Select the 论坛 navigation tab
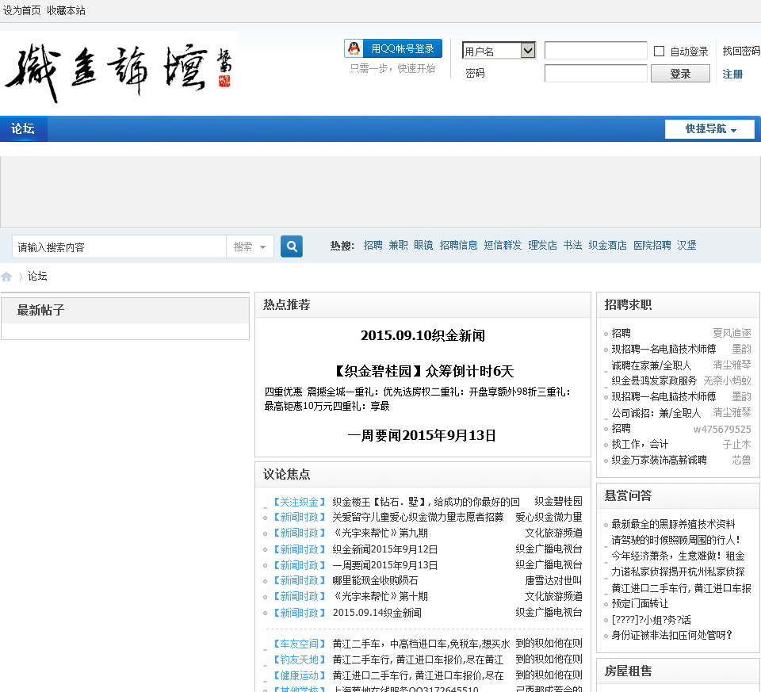This screenshot has width=761, height=692. (x=23, y=129)
